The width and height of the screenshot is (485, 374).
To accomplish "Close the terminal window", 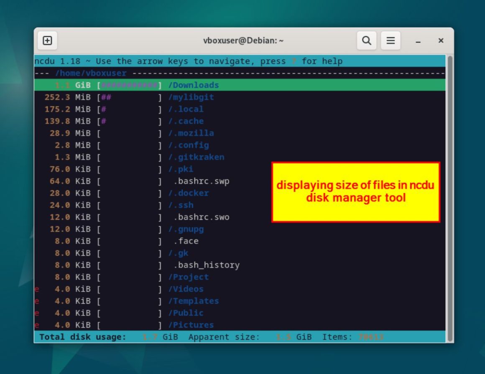I will 441,41.
